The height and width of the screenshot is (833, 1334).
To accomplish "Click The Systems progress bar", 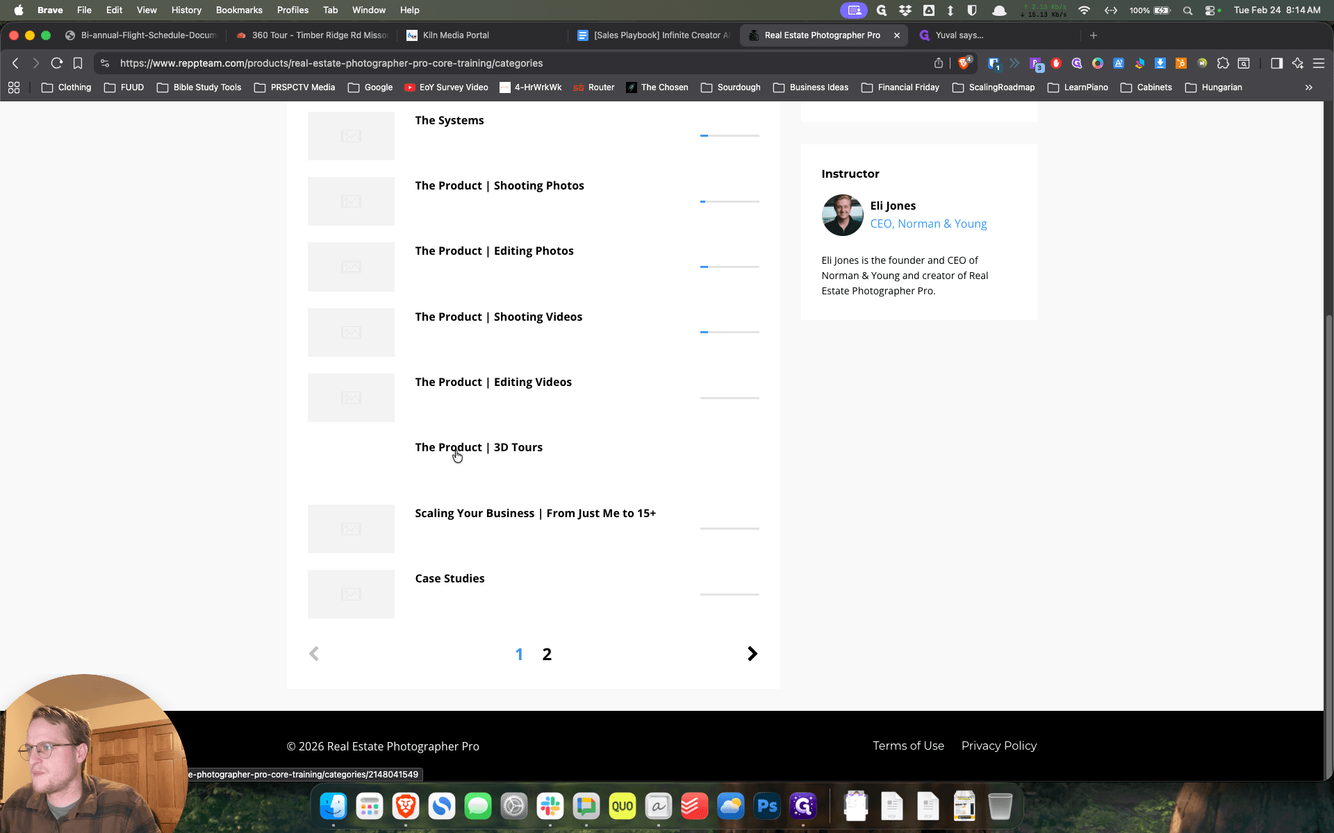I will click(x=730, y=136).
